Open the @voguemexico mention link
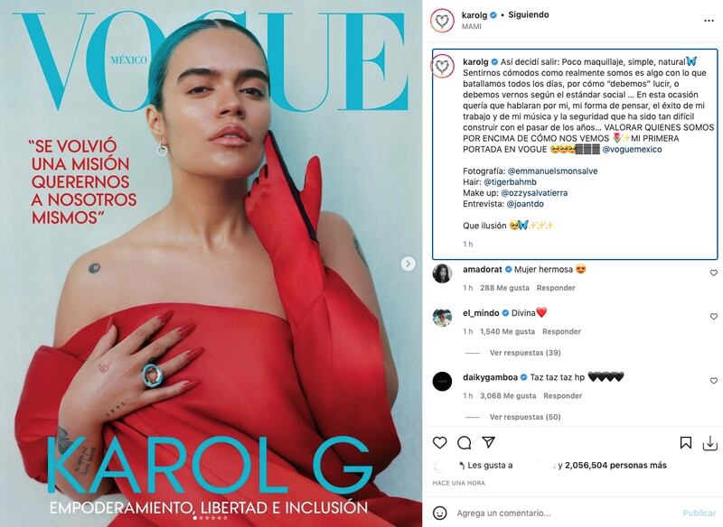This screenshot has width=723, height=527. [632, 149]
